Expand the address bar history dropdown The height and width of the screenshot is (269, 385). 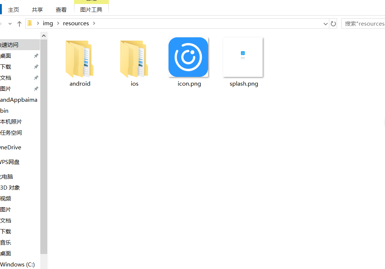(x=326, y=24)
